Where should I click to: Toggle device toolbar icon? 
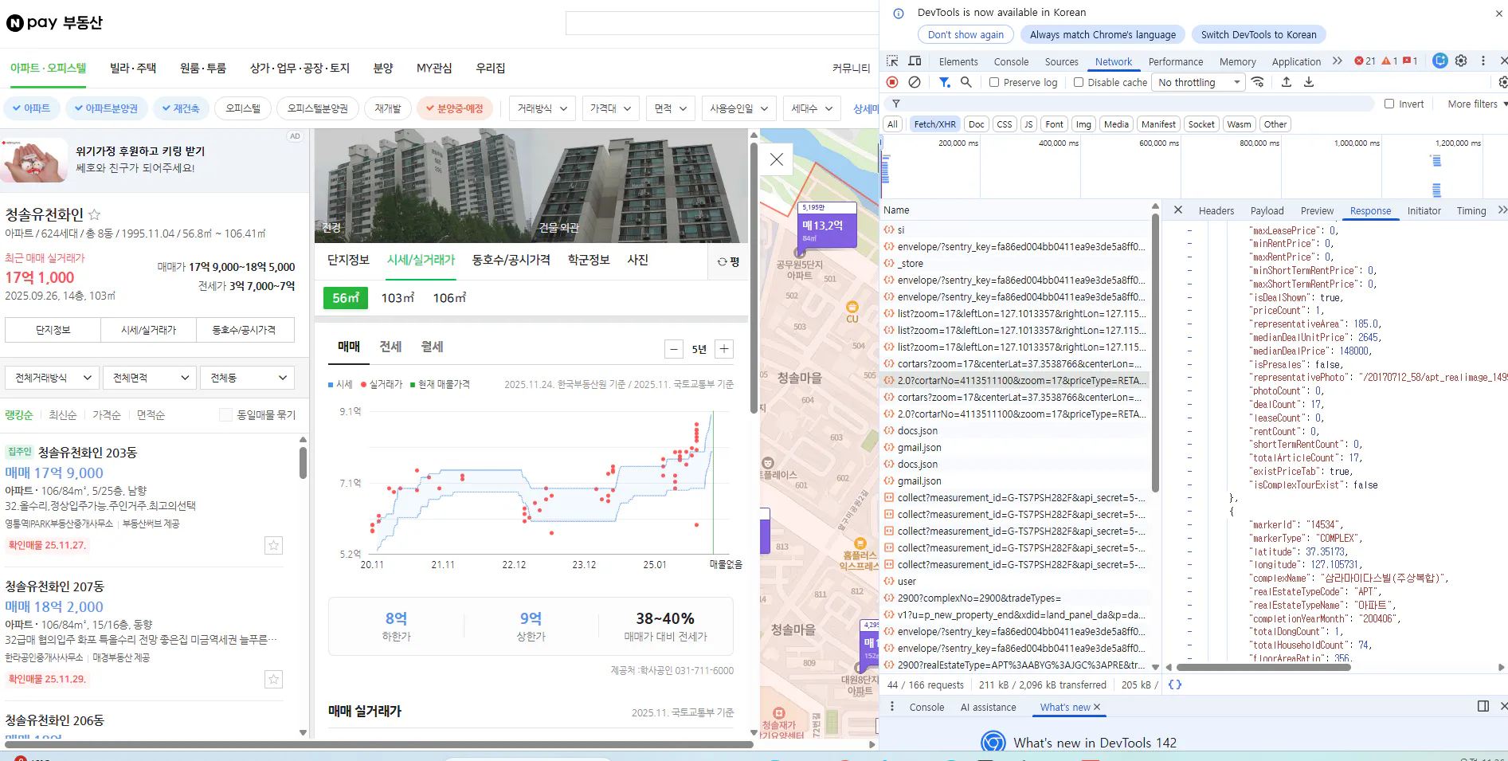915,61
